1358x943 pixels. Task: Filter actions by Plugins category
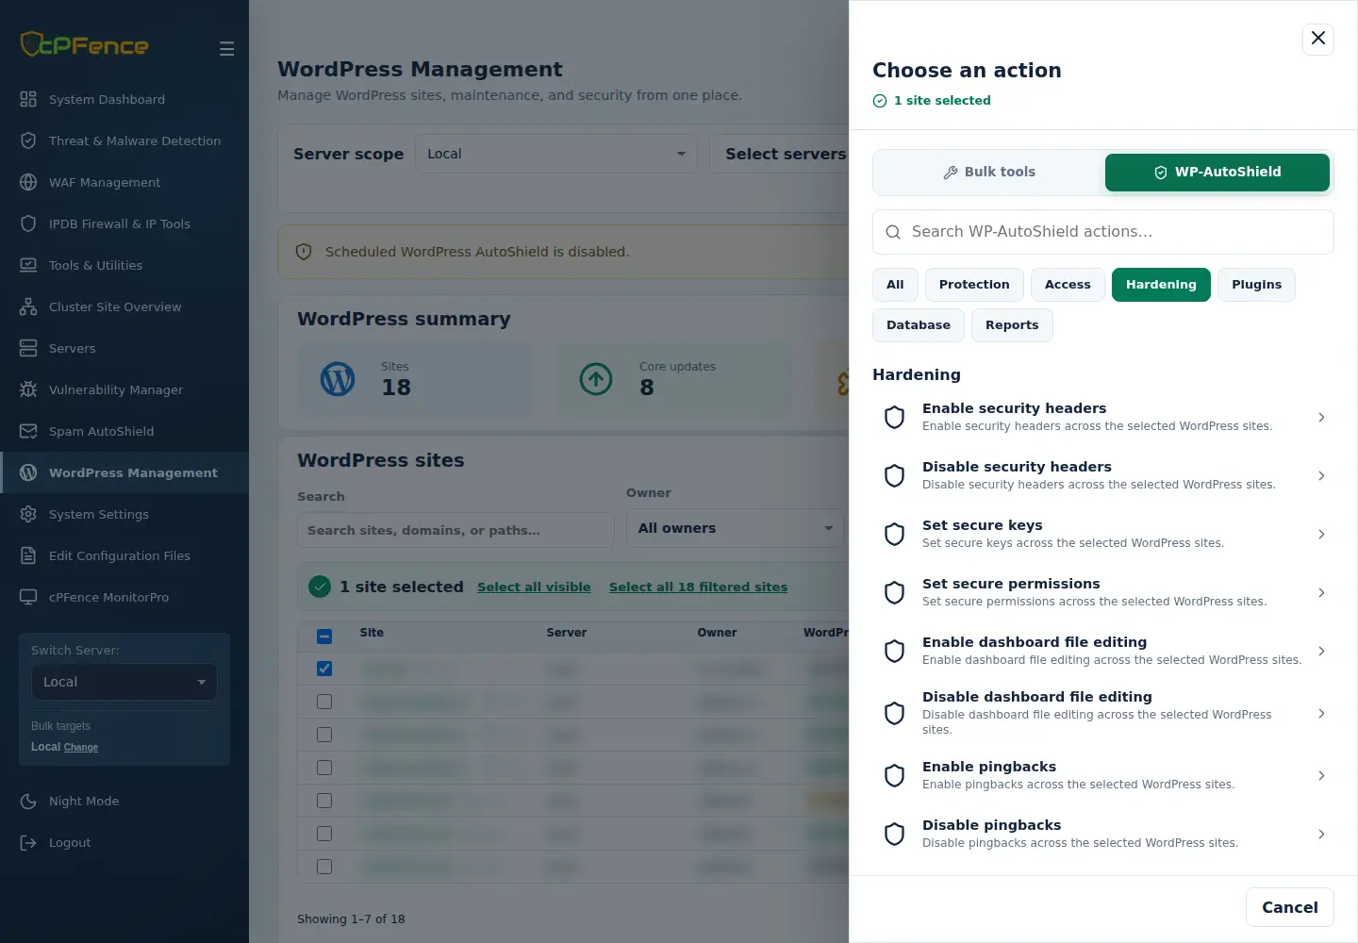point(1256,285)
